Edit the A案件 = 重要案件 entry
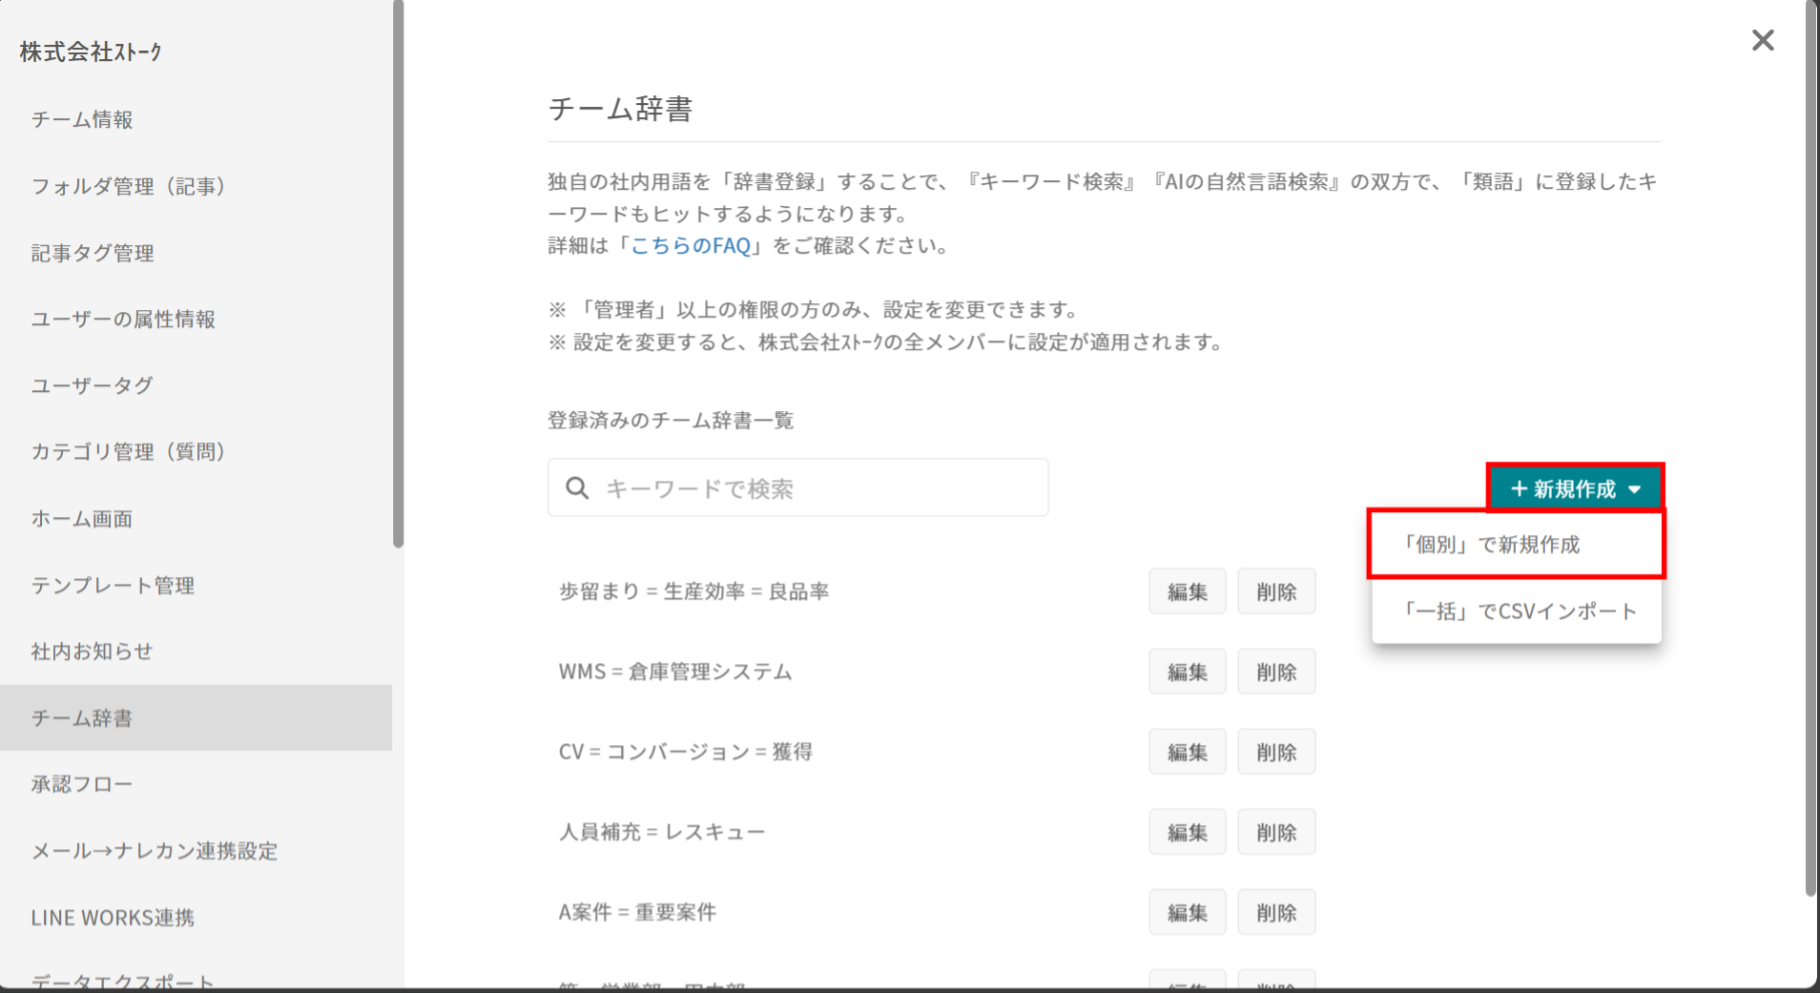The width and height of the screenshot is (1820, 993). tap(1187, 913)
